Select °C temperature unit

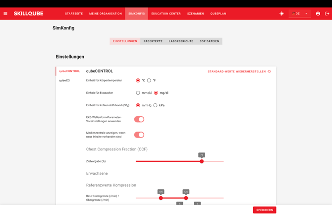click(x=138, y=80)
